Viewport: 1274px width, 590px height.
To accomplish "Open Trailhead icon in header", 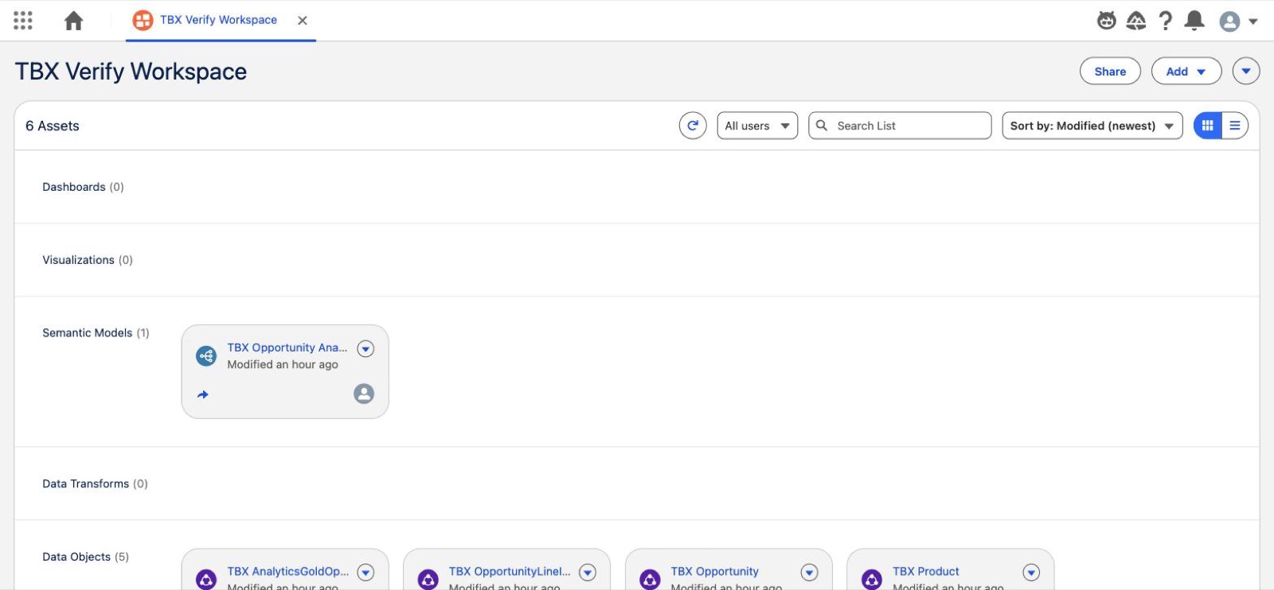I will pyautogui.click(x=1136, y=21).
